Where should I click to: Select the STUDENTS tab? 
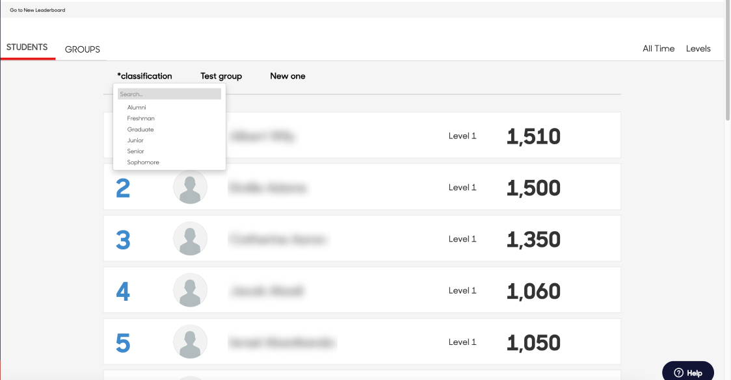click(x=27, y=47)
